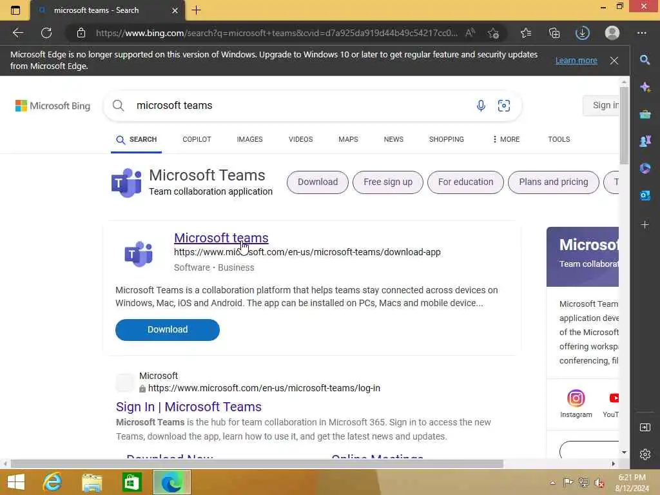The image size is (660, 495).
Task: Click the Plans and pricing chip
Action: pos(554,182)
